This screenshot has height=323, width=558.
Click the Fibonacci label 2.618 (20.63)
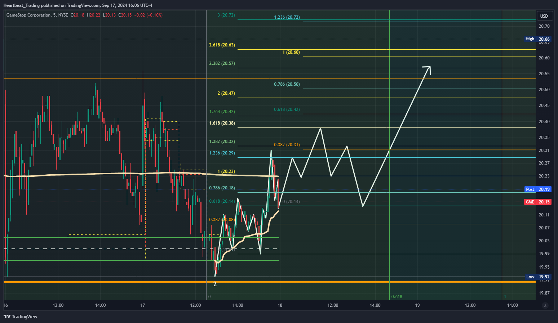pyautogui.click(x=222, y=45)
